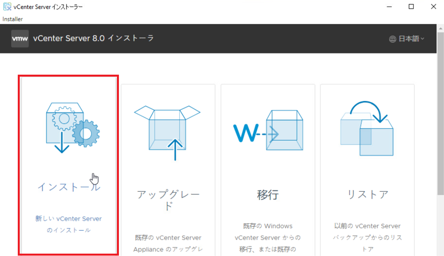The width and height of the screenshot is (444, 256).
Task: Click the Upgrade open-box arrow icon
Action: (x=167, y=133)
